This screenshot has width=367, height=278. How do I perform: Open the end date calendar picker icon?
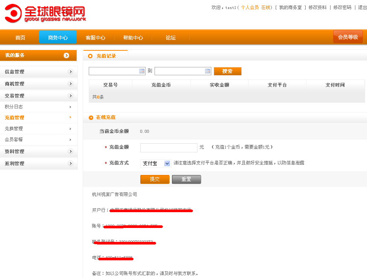tap(208, 71)
